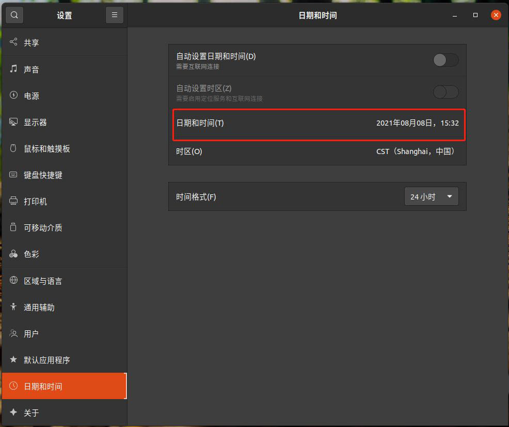Image resolution: width=509 pixels, height=427 pixels.
Task: Select 关于 in the sidebar
Action: click(65, 413)
